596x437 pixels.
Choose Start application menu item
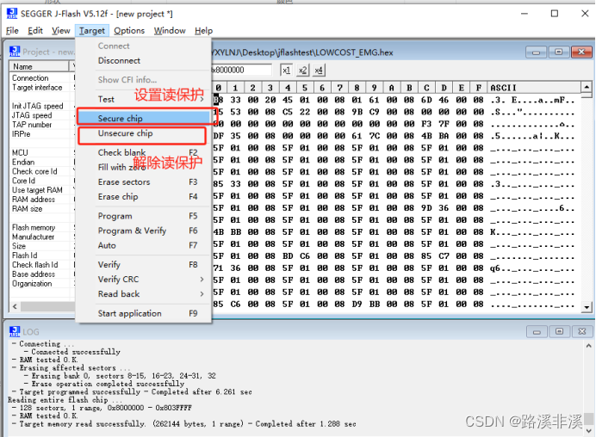143,314
